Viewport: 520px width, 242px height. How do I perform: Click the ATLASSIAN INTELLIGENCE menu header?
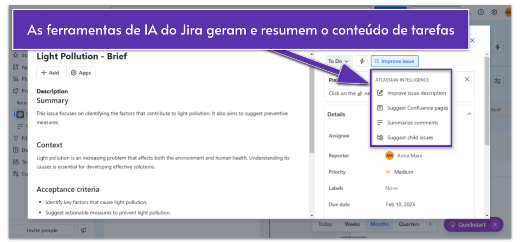(x=402, y=79)
